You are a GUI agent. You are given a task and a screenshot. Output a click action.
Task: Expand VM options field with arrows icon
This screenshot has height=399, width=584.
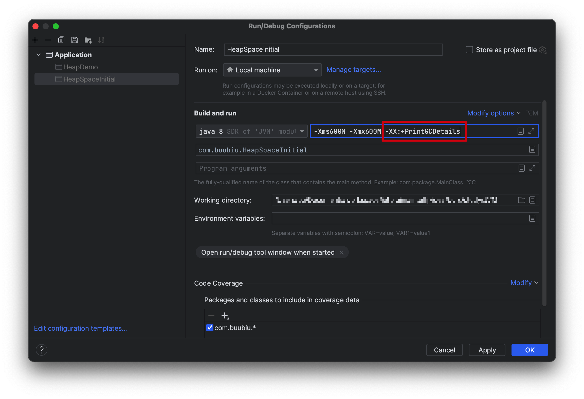(x=531, y=131)
